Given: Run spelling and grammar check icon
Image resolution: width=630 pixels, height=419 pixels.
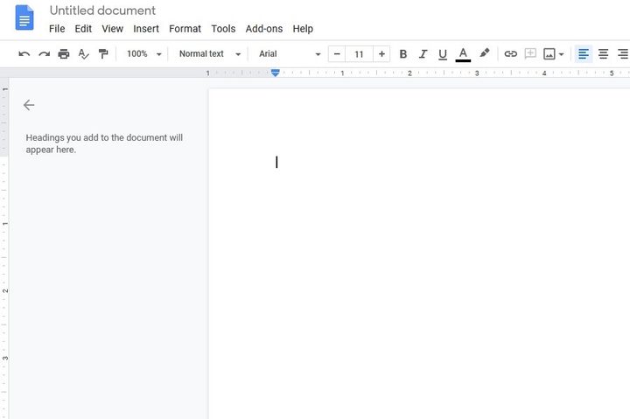Looking at the screenshot, I should tap(83, 54).
